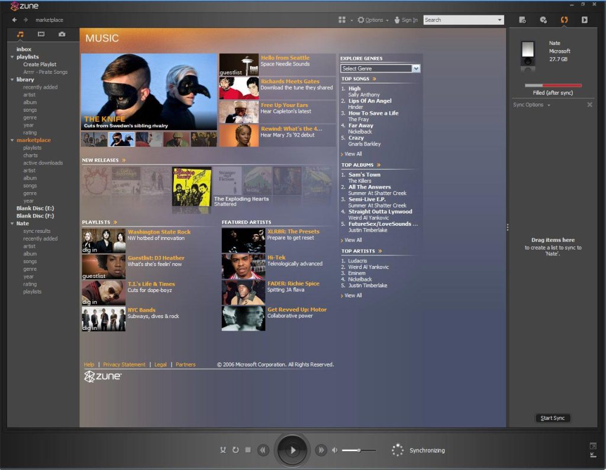Adjust the volume slider
The width and height of the screenshot is (606, 470).
click(x=359, y=450)
